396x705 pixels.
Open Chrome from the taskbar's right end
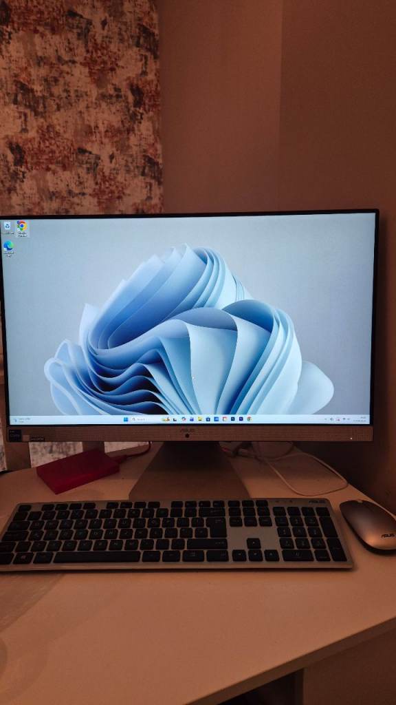click(250, 419)
